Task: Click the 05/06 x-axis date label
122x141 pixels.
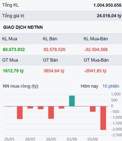Action: (93, 139)
